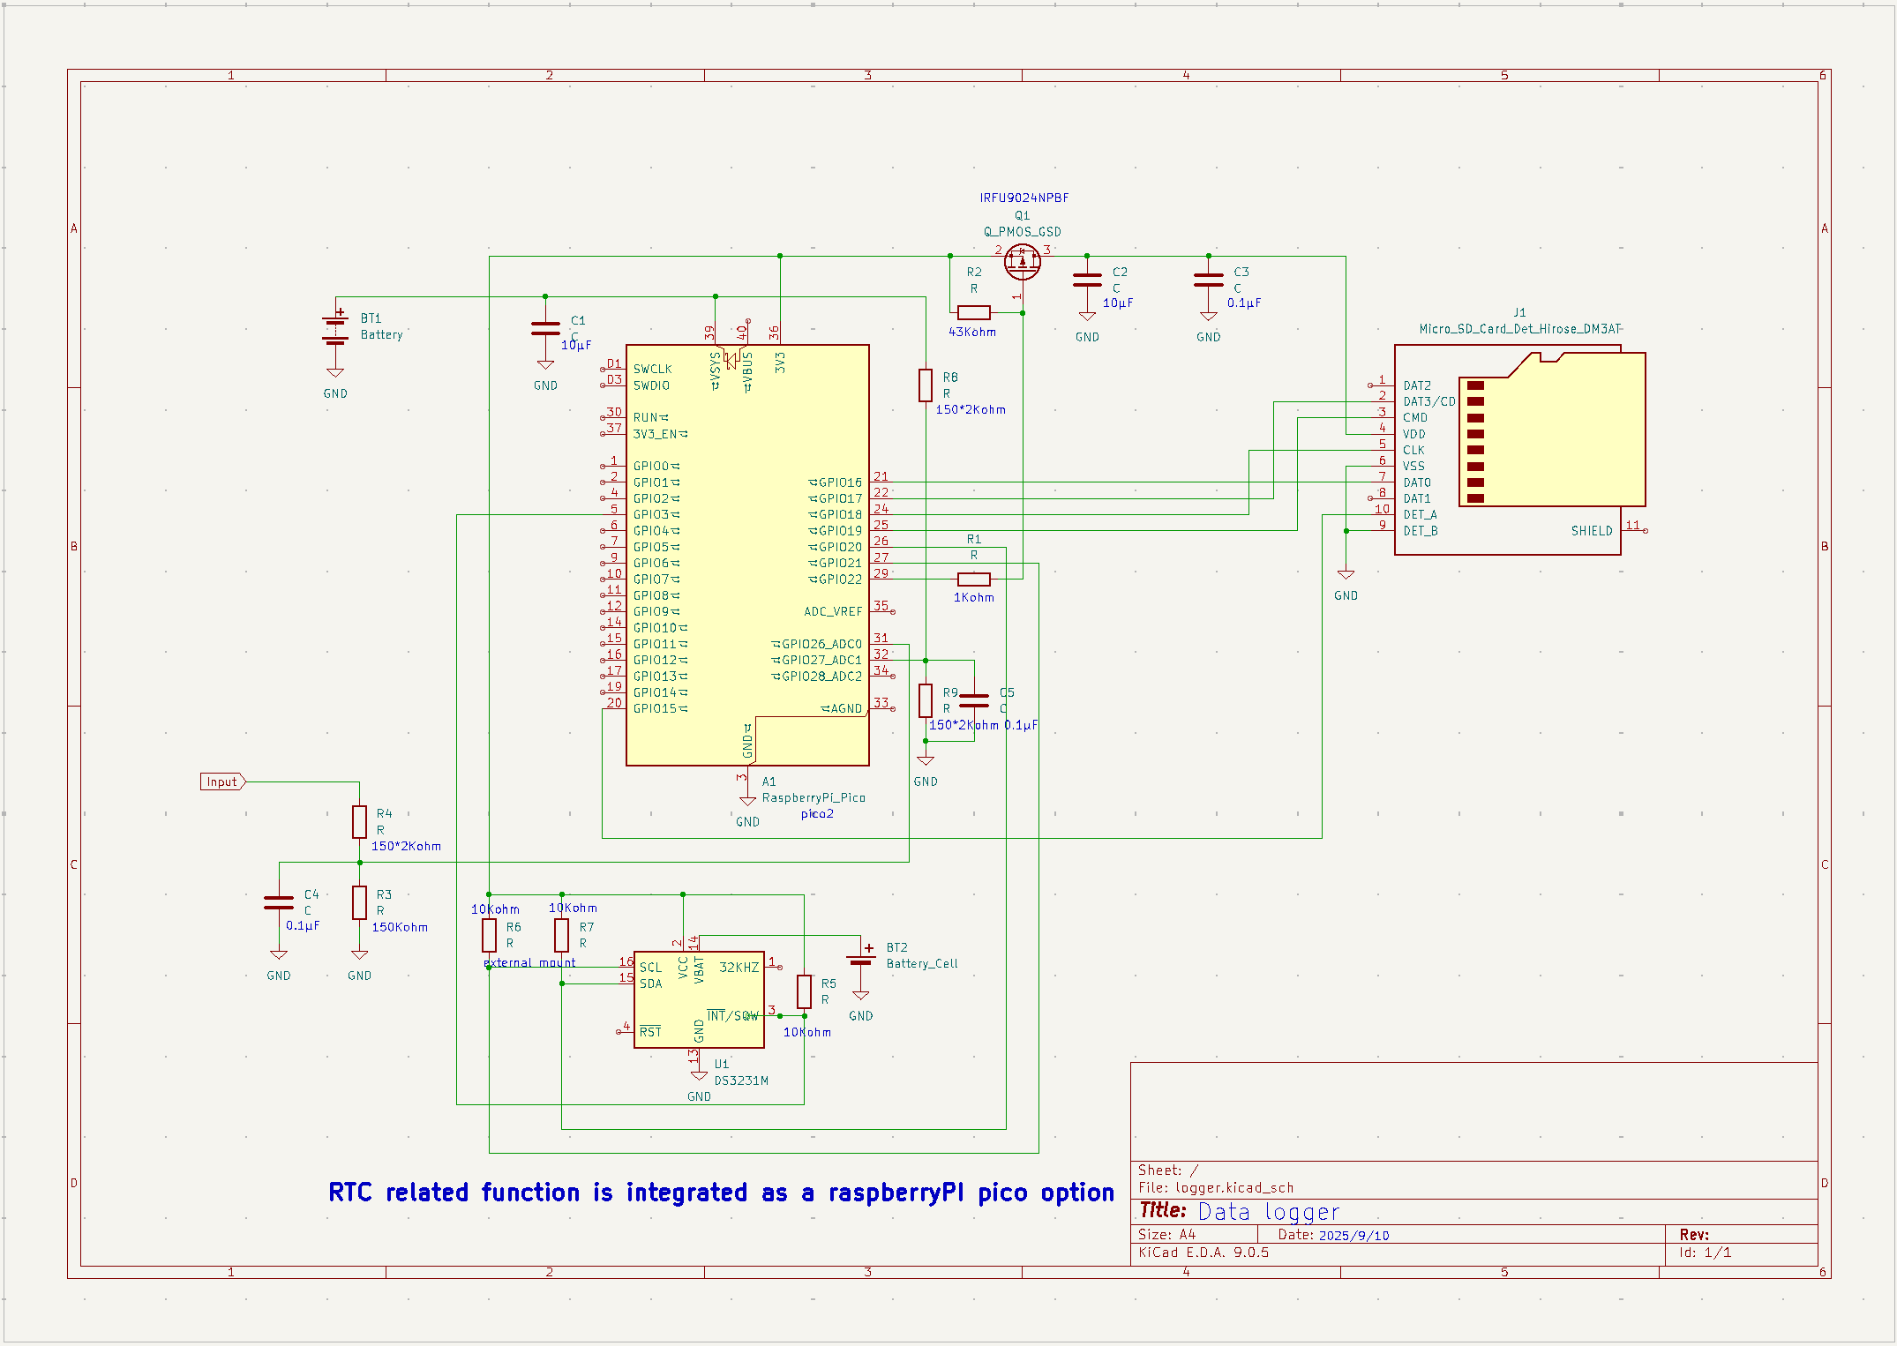
Task: Click the R2 43Kohm resistor symbol
Action: (x=973, y=312)
